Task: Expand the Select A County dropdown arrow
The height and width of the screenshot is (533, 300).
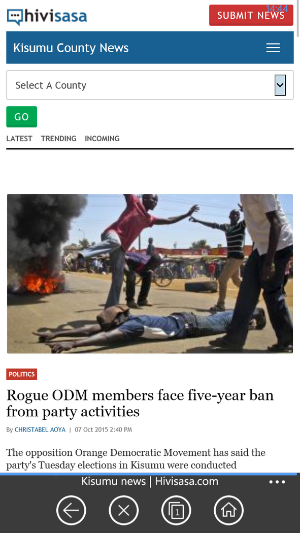Action: click(x=280, y=85)
